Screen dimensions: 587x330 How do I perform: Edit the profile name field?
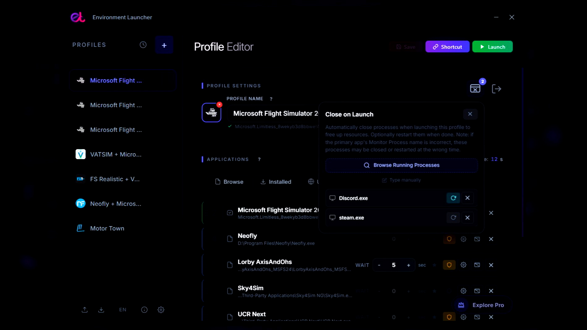[275, 113]
